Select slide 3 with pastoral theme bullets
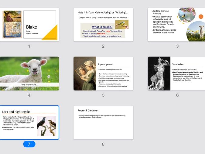Screen dimensions: 205x154 pyautogui.click(x=176, y=24)
